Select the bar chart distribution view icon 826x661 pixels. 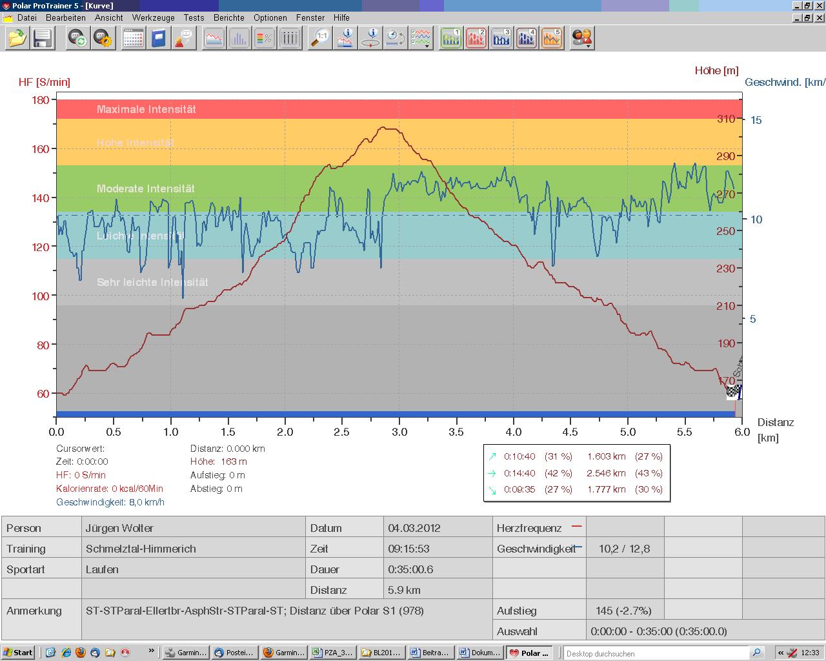(239, 39)
